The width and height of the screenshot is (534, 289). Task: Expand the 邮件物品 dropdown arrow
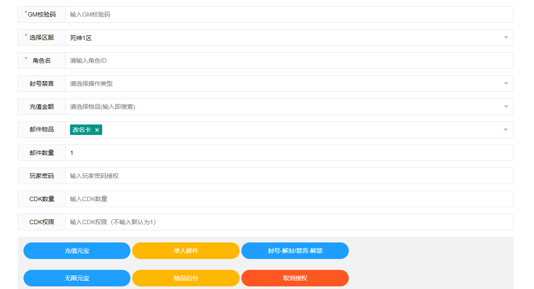pos(506,130)
